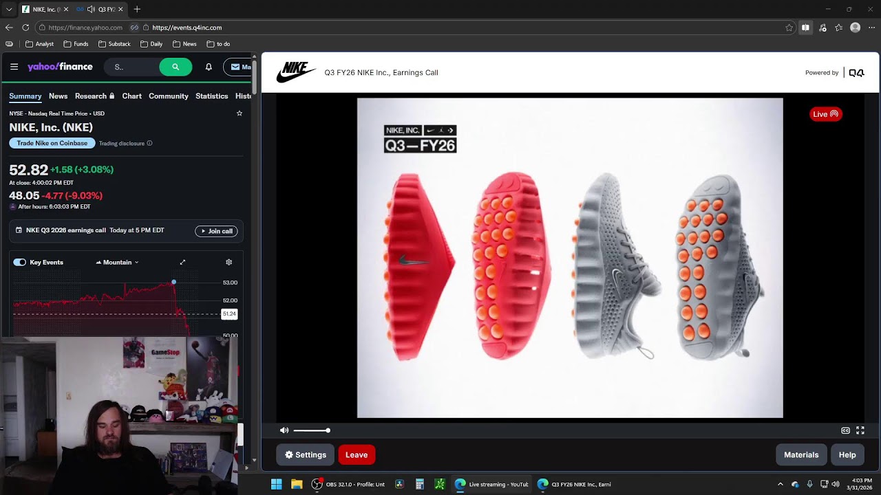881x495 pixels.
Task: Toggle the split screen browser icon
Action: (805, 27)
